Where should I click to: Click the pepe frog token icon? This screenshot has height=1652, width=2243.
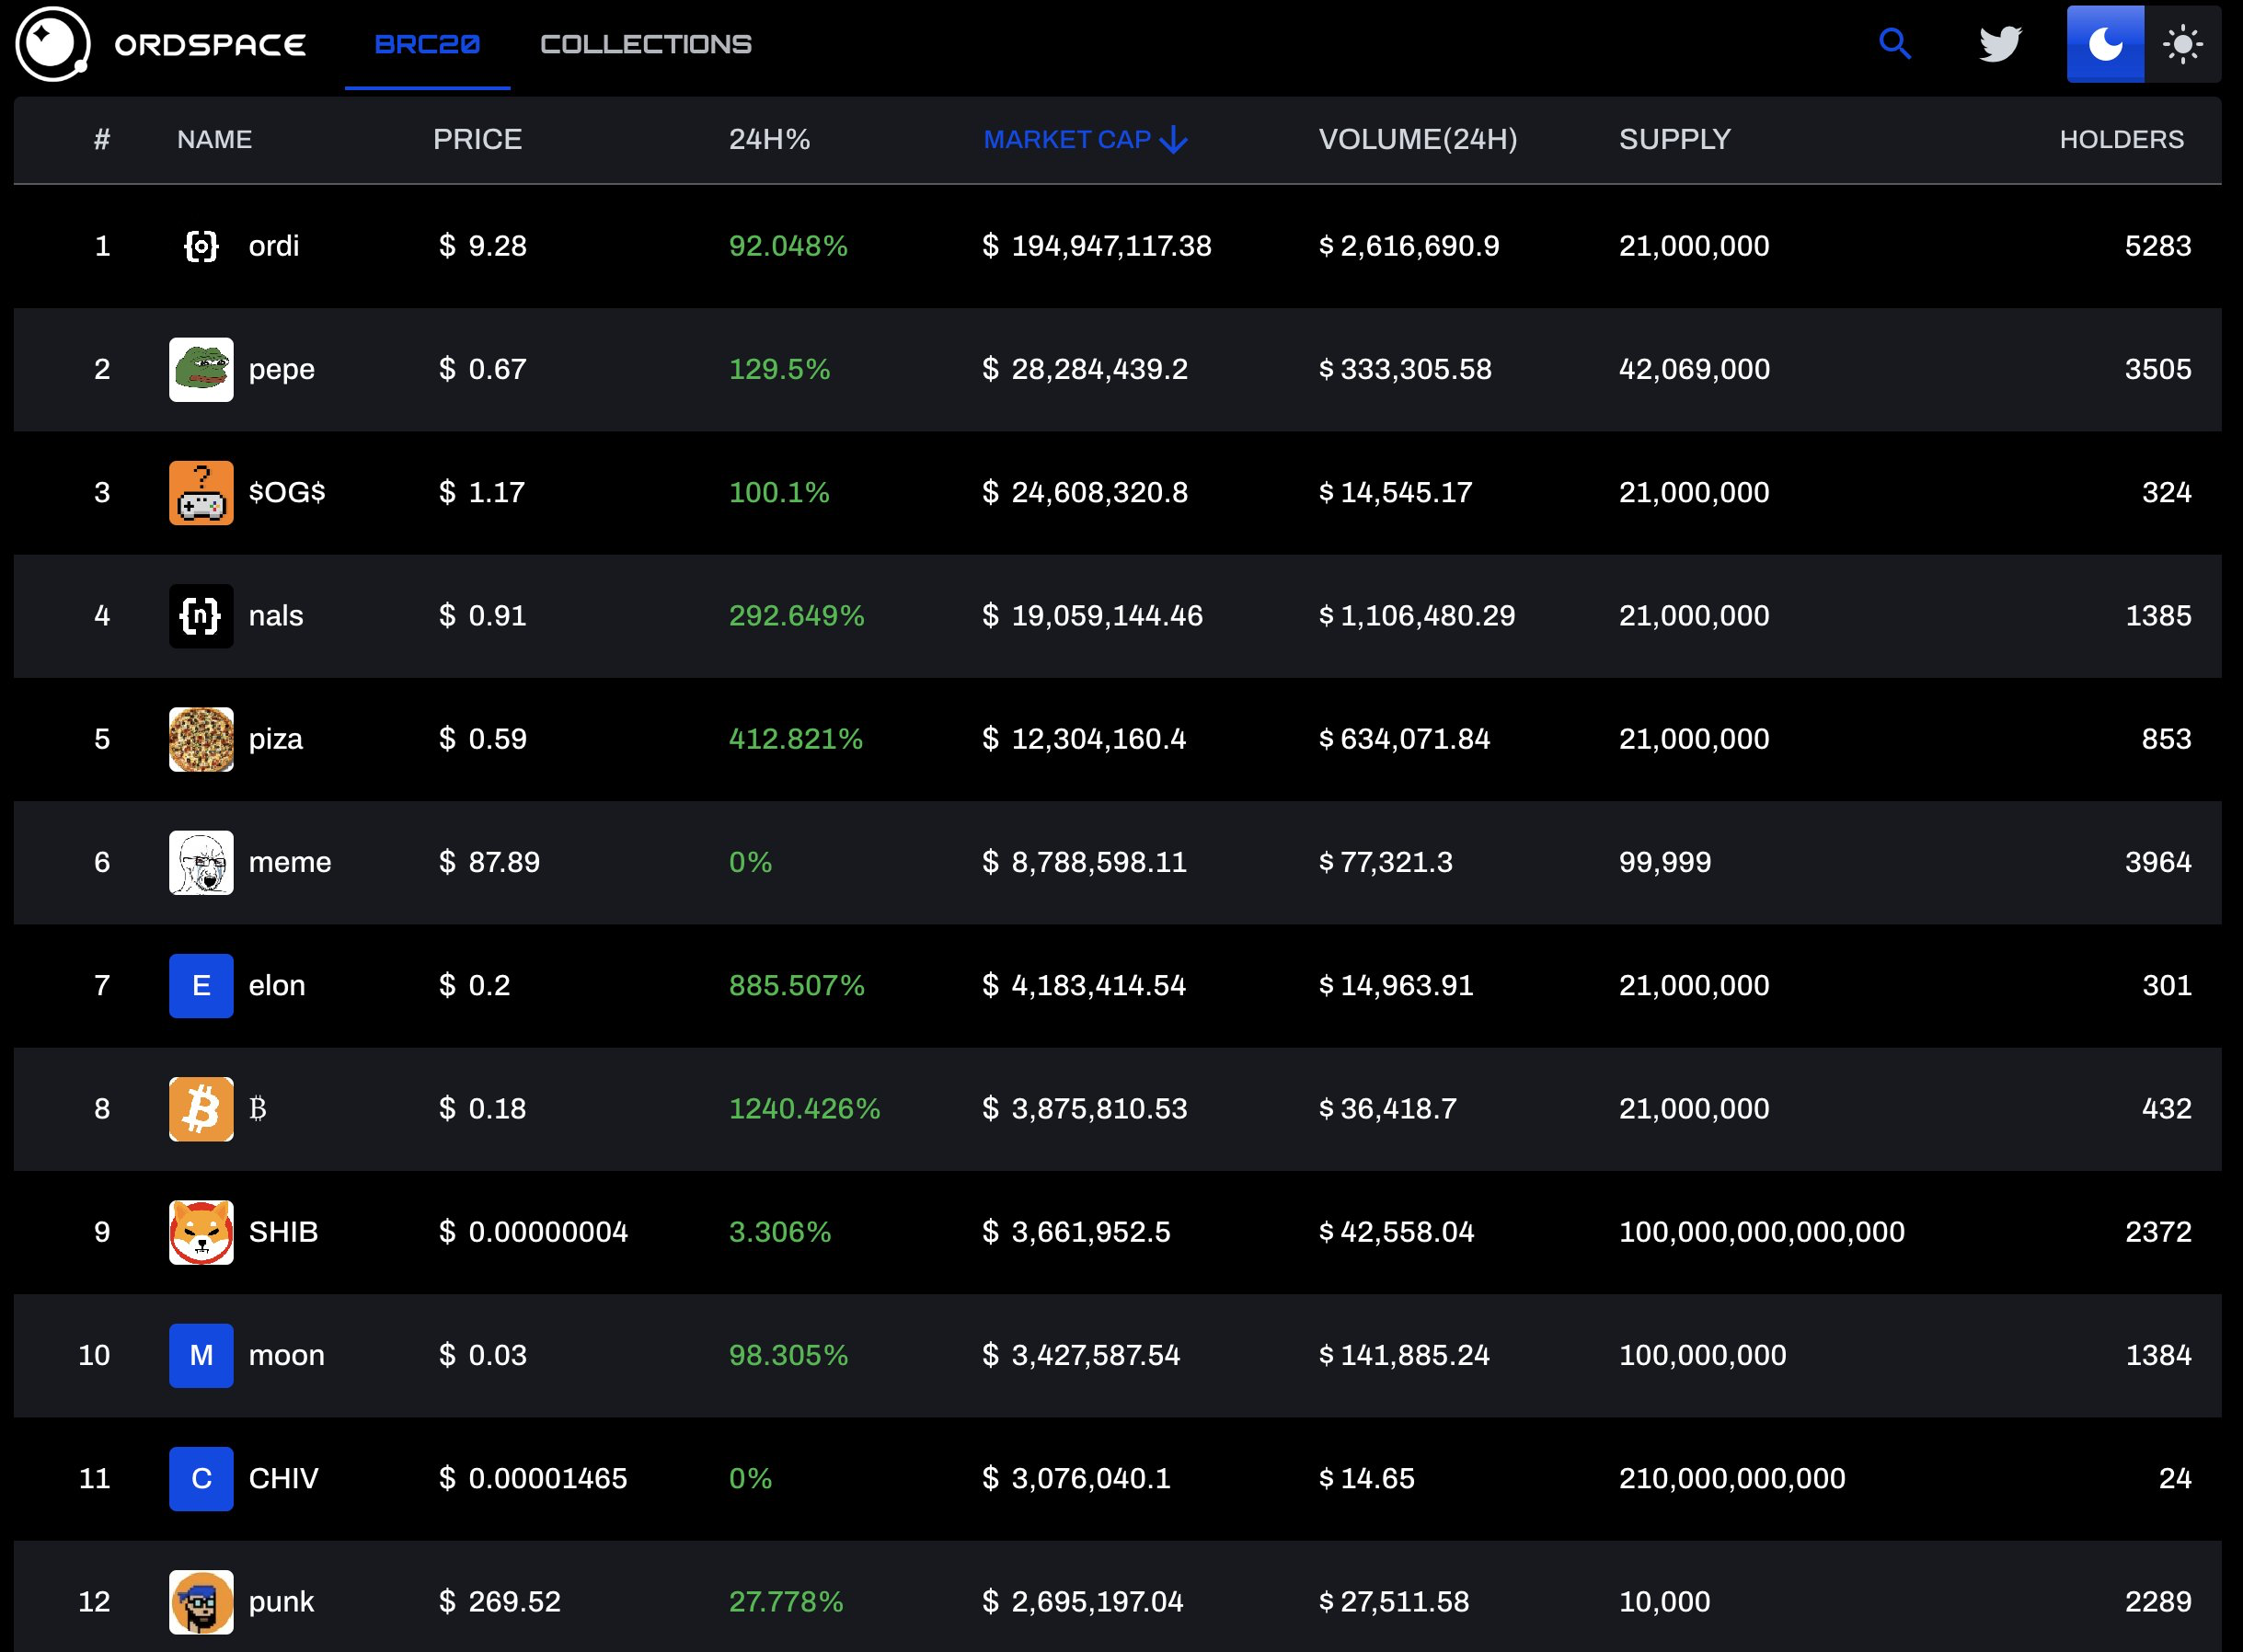click(x=201, y=369)
